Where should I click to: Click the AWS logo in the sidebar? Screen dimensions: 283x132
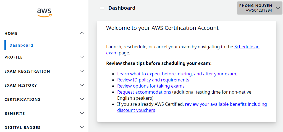tap(44, 12)
